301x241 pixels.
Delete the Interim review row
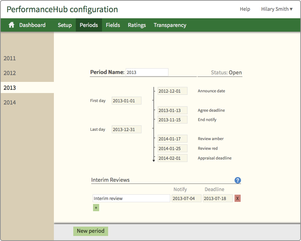pyautogui.click(x=237, y=198)
